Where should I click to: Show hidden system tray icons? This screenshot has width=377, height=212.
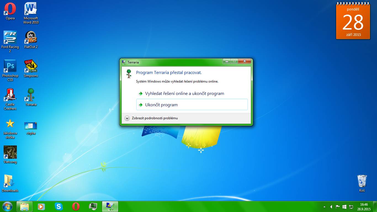(324, 206)
